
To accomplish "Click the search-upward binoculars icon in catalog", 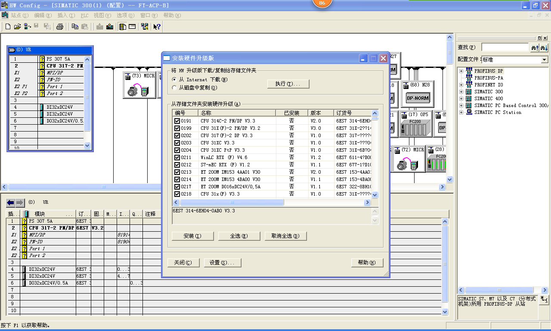I will (x=535, y=47).
